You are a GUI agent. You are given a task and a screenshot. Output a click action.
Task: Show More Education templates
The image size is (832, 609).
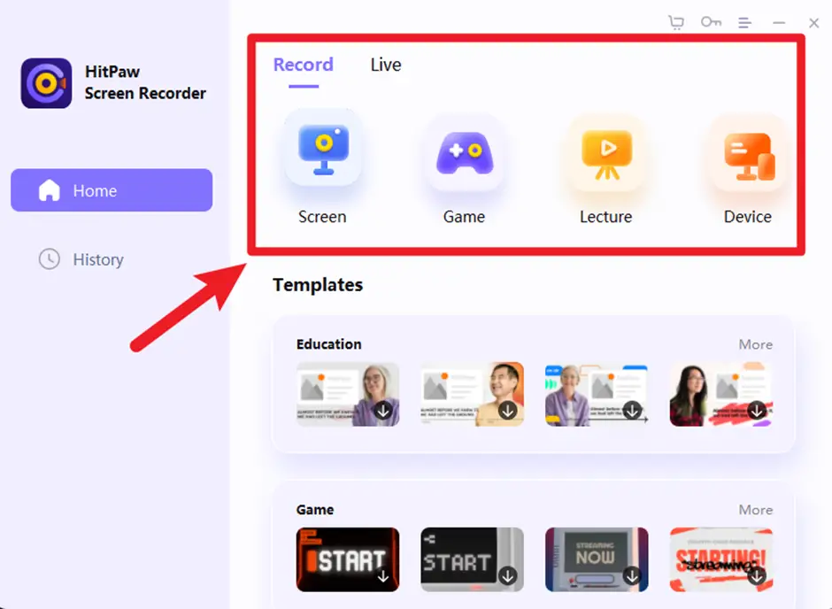(x=756, y=344)
